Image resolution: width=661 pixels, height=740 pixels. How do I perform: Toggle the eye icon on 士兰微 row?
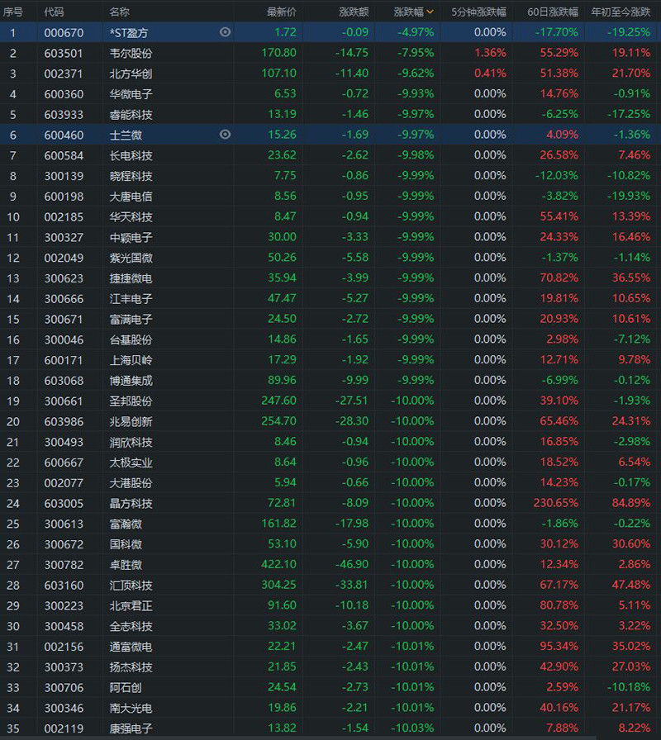(226, 135)
